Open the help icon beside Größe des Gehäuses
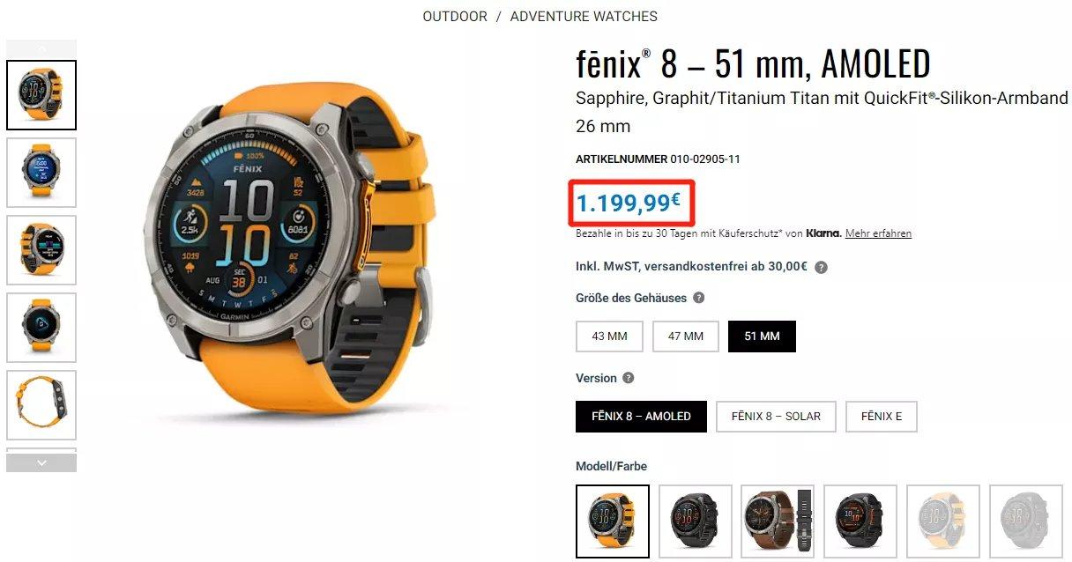1072x562 pixels. (x=699, y=298)
